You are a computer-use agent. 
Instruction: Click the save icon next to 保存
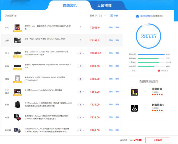(111, 16)
